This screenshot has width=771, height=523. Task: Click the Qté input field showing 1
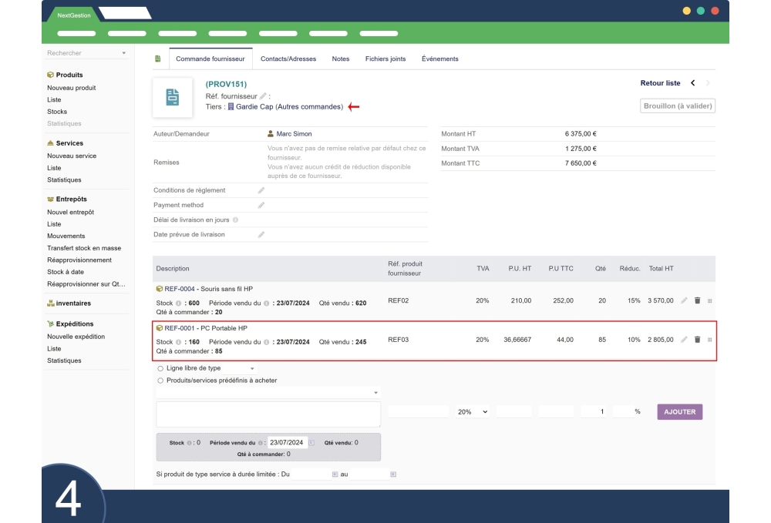point(594,412)
